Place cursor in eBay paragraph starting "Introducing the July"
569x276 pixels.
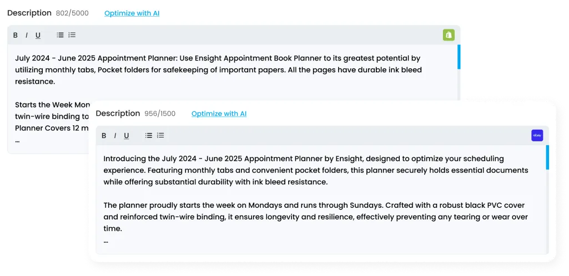point(316,170)
